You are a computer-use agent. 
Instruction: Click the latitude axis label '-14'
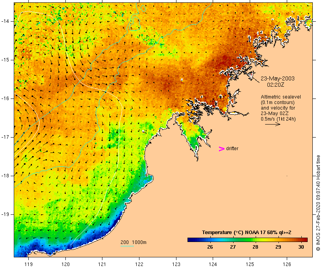tap(5, 21)
